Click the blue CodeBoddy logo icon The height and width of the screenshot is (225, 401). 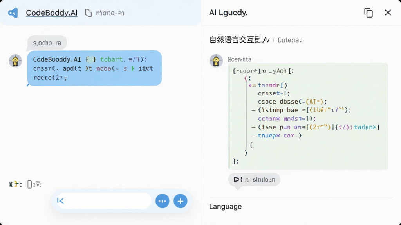click(x=13, y=13)
